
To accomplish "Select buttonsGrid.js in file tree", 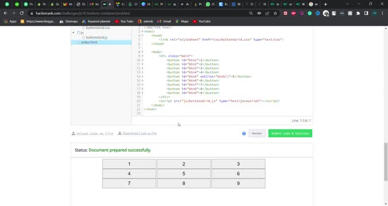I will point(96,38).
